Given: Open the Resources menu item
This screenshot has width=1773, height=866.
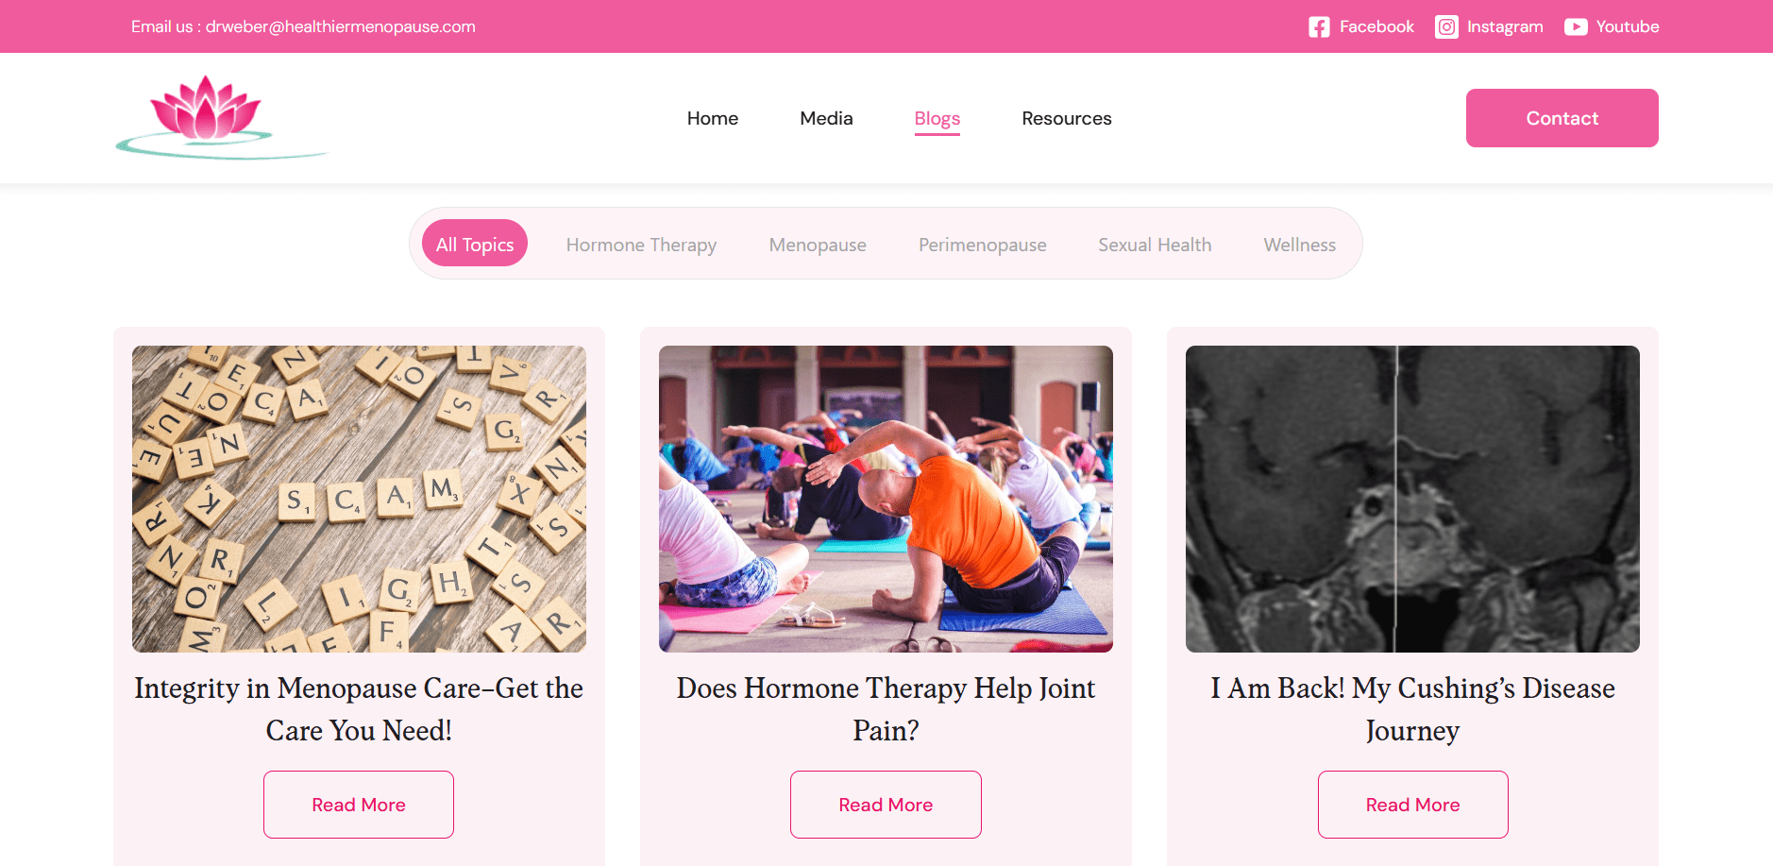Looking at the screenshot, I should (x=1067, y=118).
